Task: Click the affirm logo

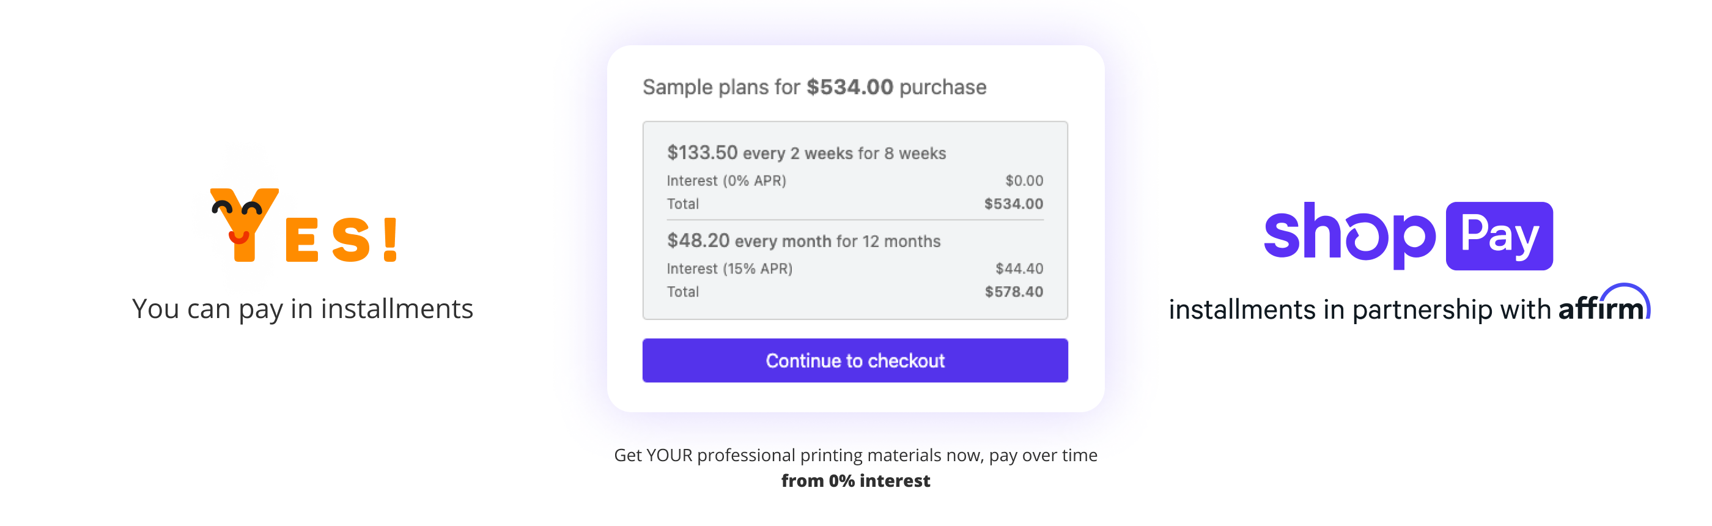Action: coord(1603,306)
